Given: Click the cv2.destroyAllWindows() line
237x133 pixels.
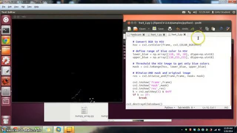Looking at the screenshot, I should pos(144,104).
